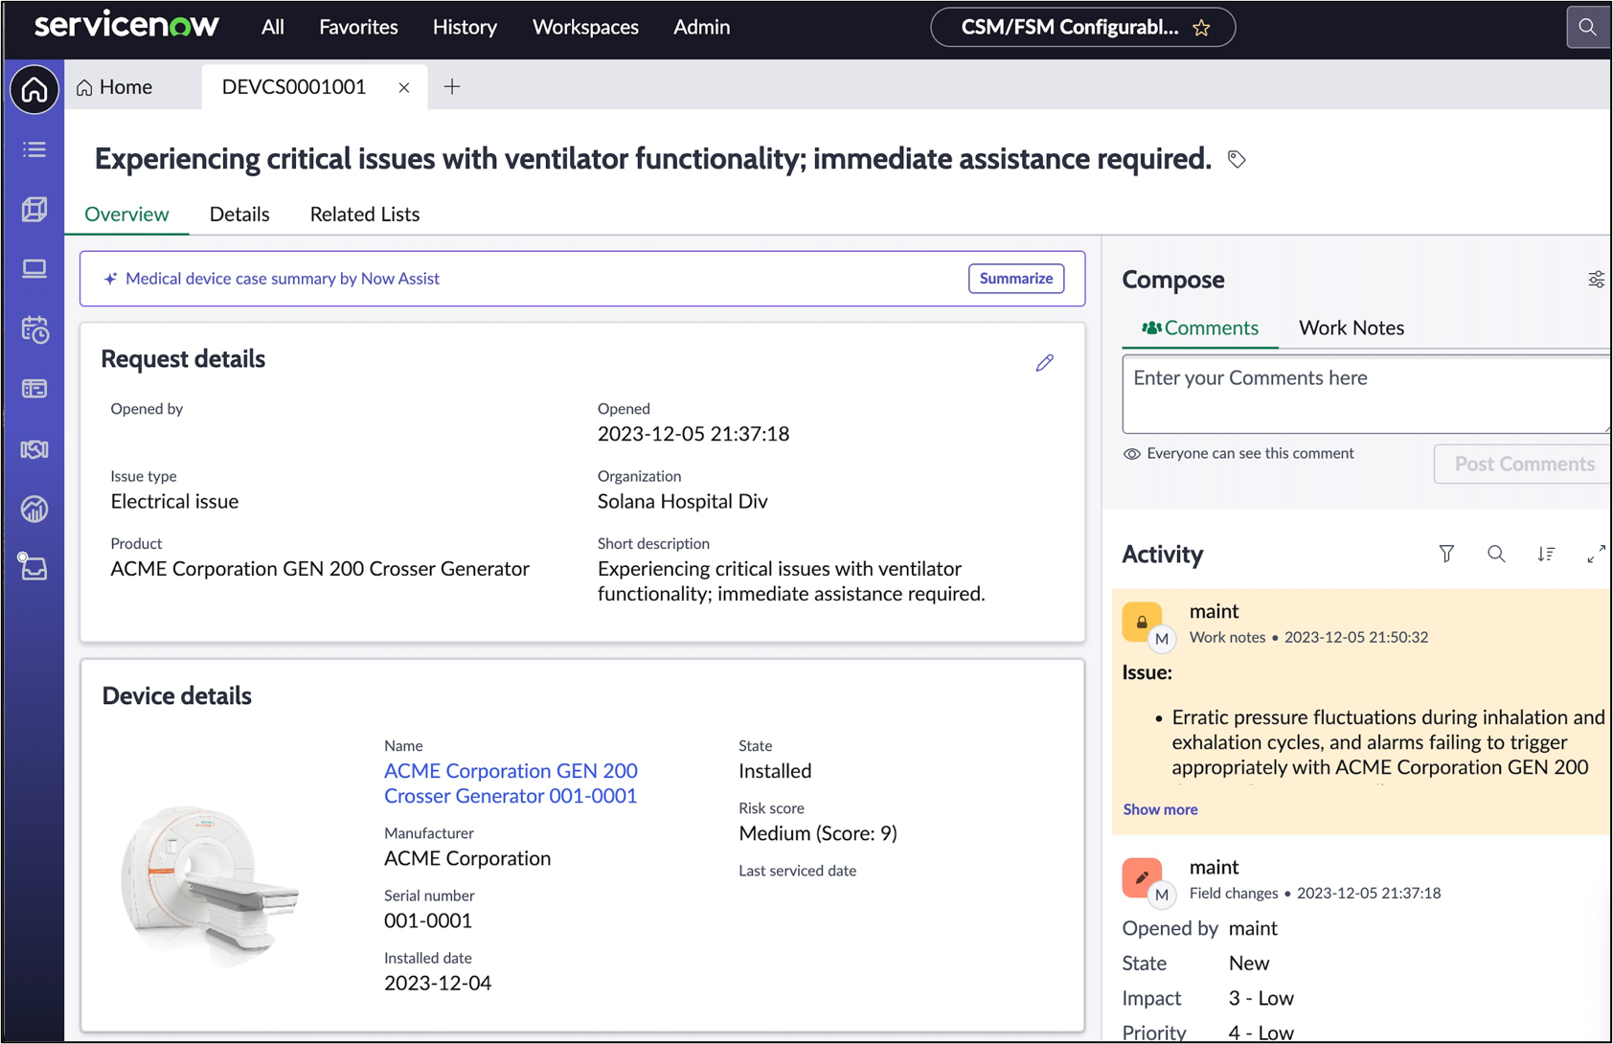Click the 'Everyone can see this comment' eye icon
Image resolution: width=1613 pixels, height=1044 pixels.
click(x=1132, y=454)
